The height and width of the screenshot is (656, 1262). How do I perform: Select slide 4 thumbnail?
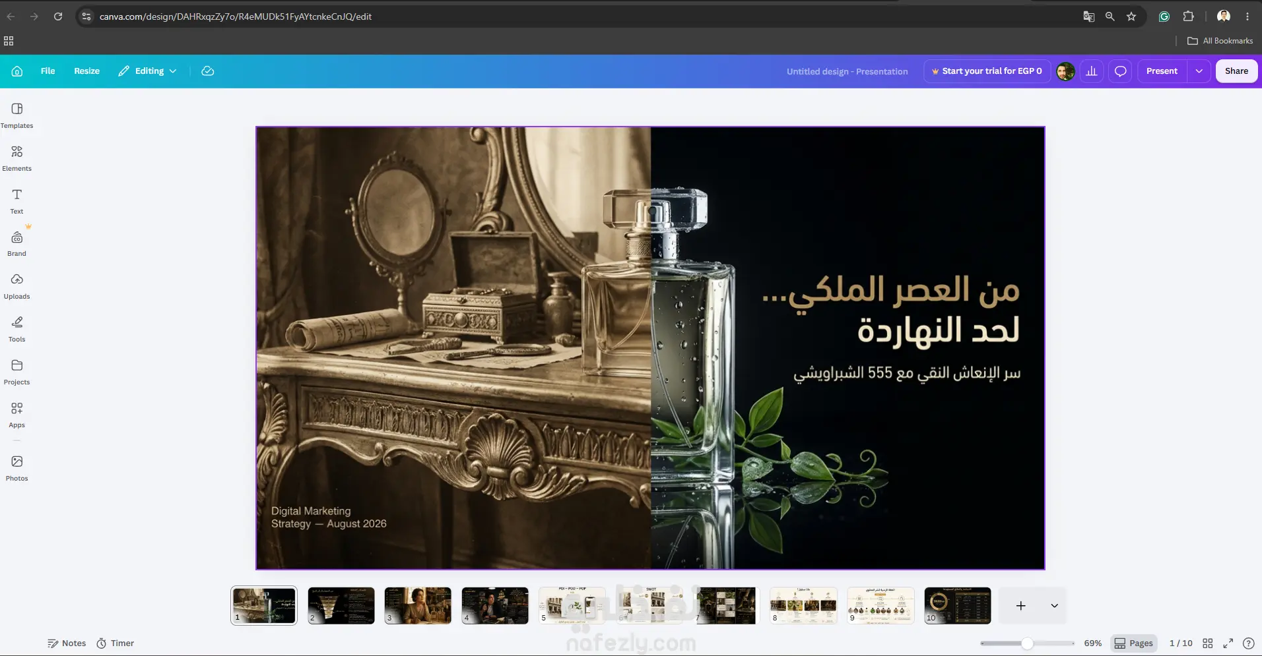[495, 605]
